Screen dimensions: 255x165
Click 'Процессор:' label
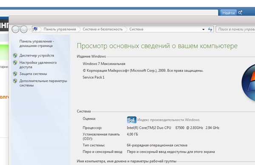tap(92, 128)
